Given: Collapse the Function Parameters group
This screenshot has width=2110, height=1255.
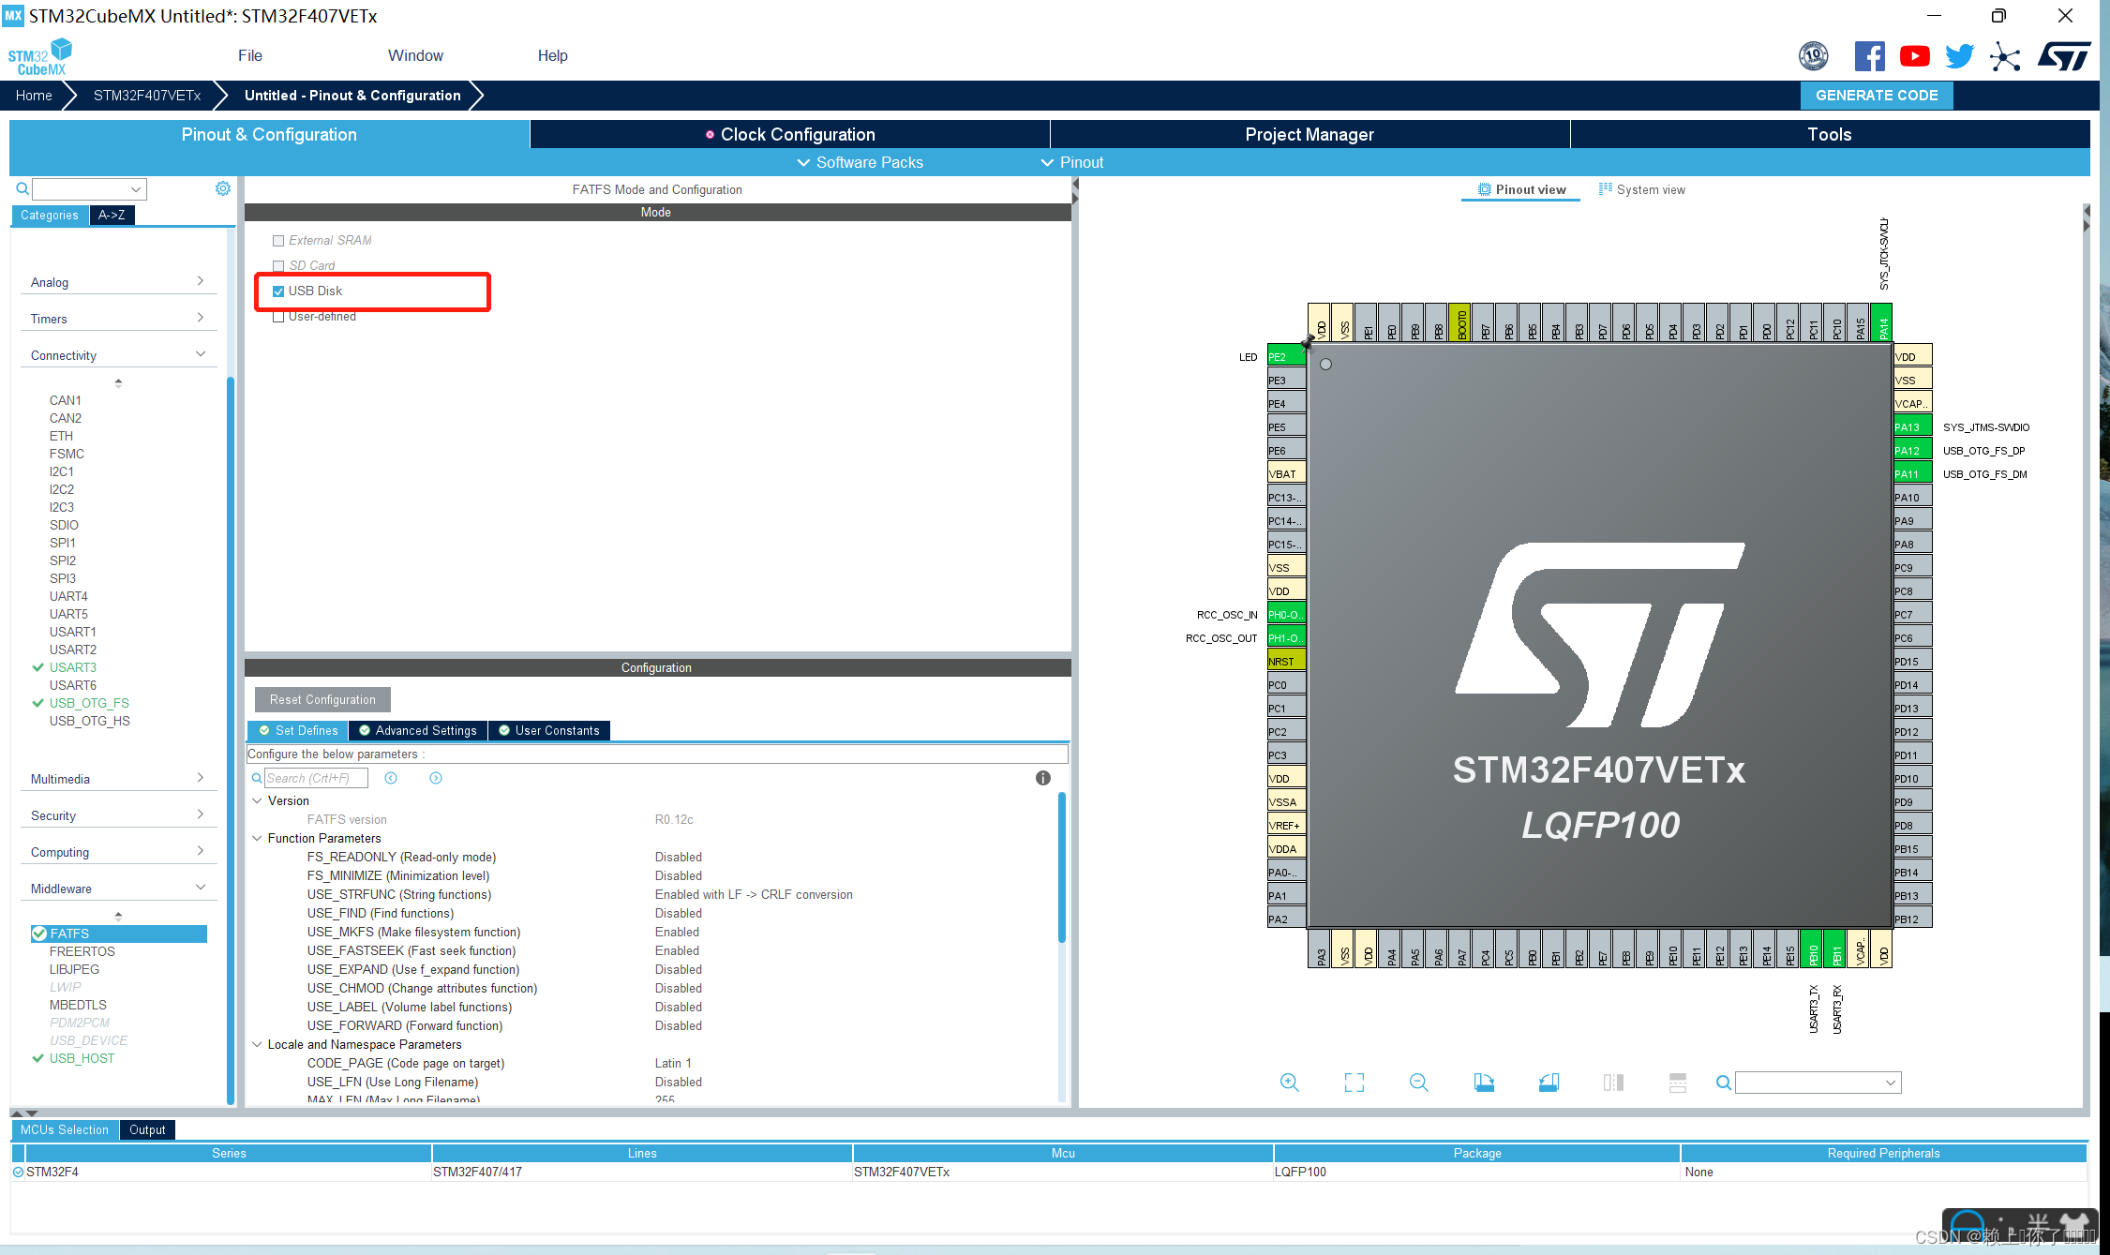Looking at the screenshot, I should coord(257,838).
